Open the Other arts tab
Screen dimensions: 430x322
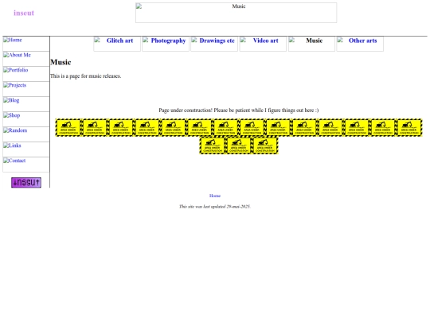(360, 44)
